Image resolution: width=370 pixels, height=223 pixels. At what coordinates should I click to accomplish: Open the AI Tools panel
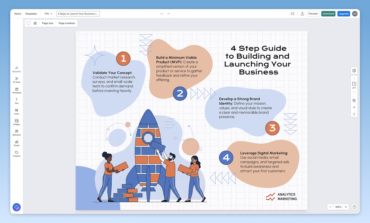tap(16, 80)
